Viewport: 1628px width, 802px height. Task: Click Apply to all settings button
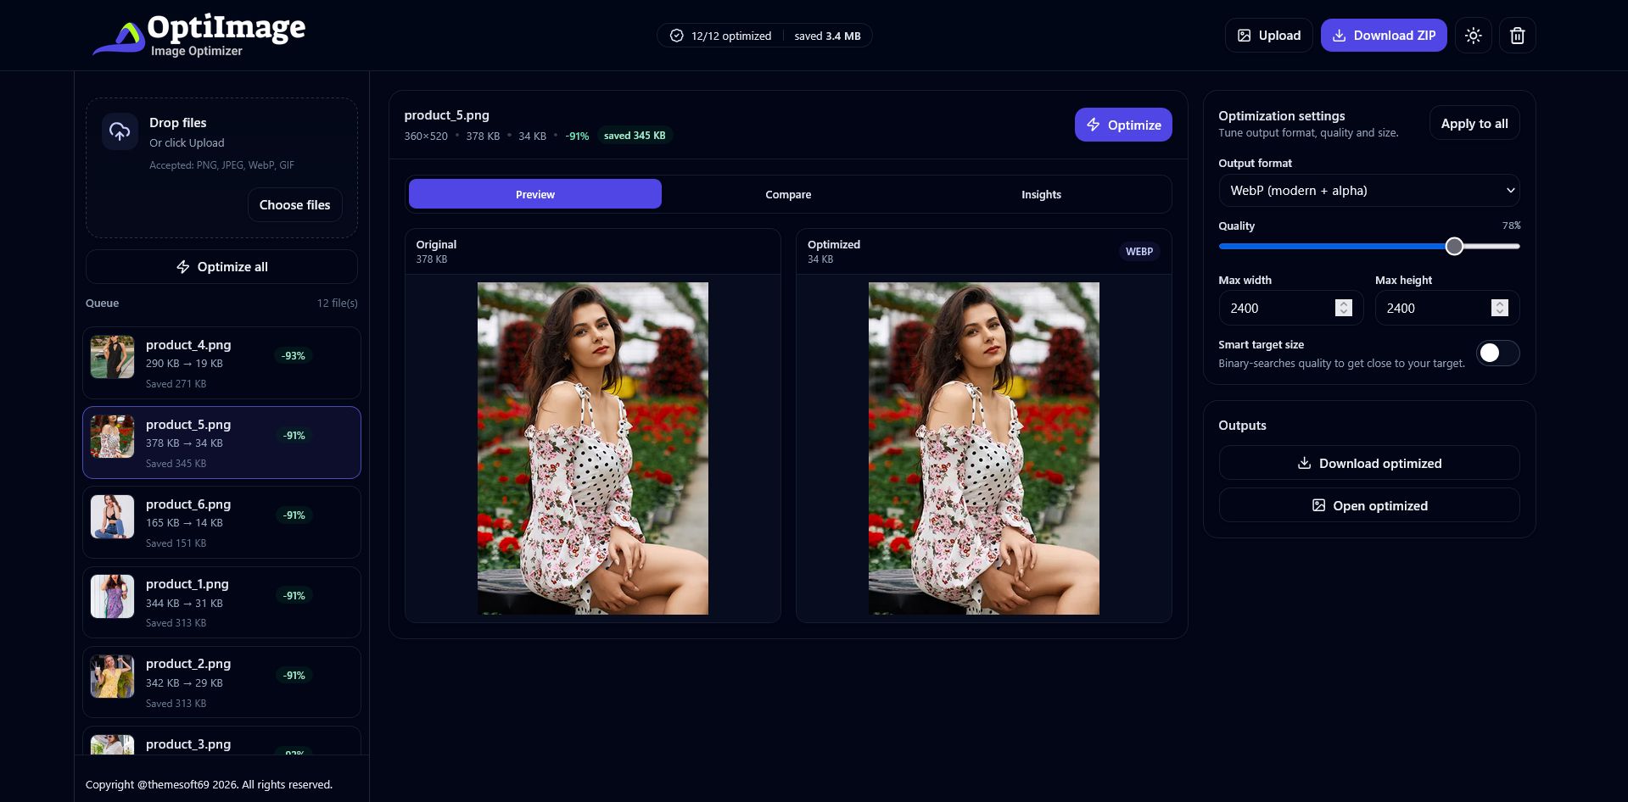pos(1474,124)
